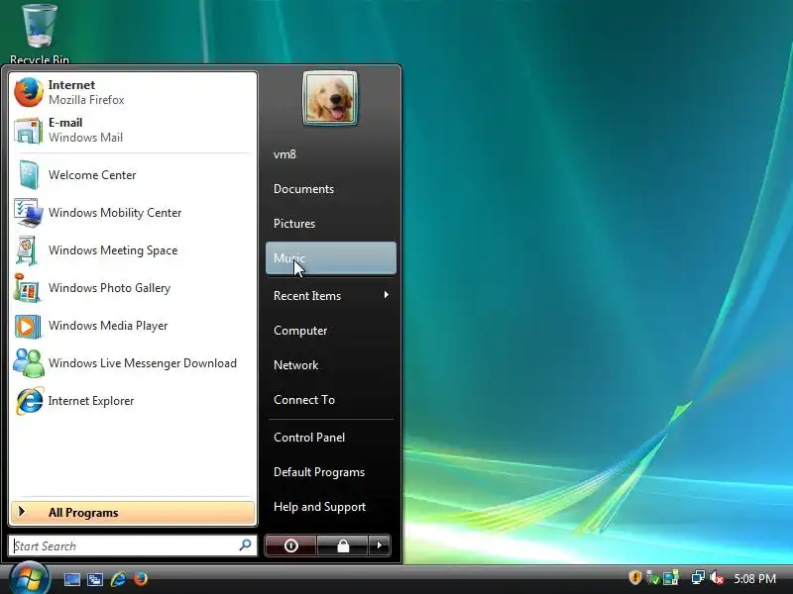
Task: Open Network from the Start menu
Action: click(331, 364)
